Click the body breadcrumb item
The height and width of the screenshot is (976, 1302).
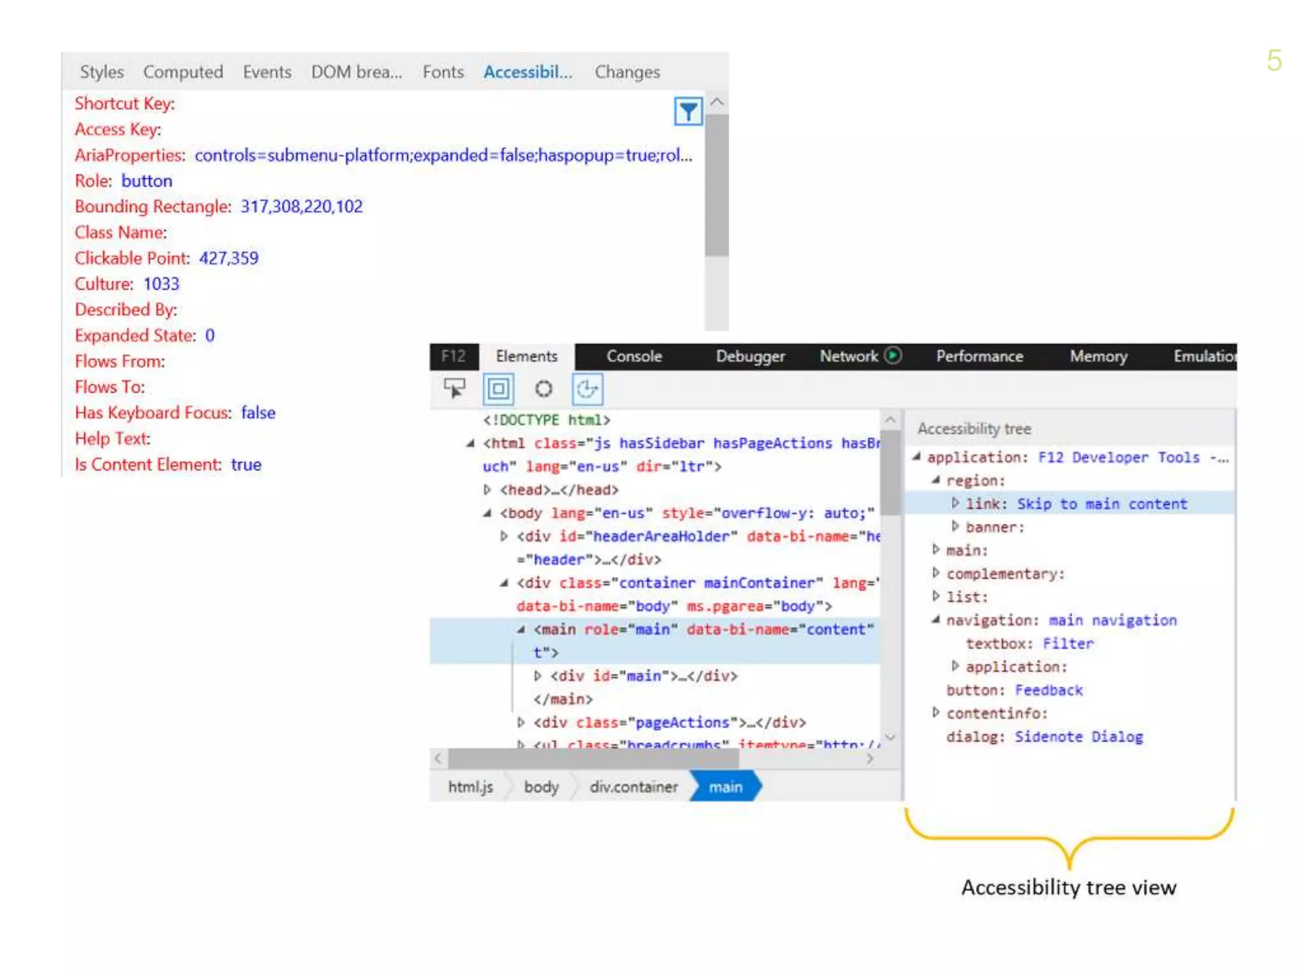click(541, 787)
